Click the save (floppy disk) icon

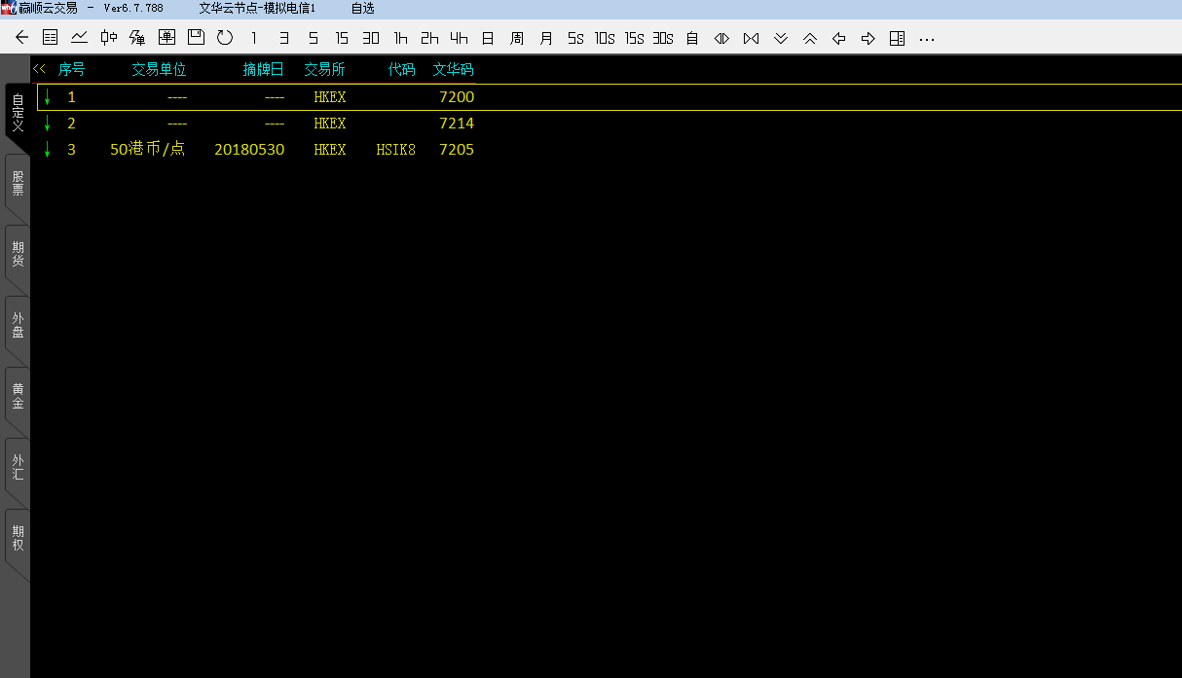pyautogui.click(x=196, y=38)
